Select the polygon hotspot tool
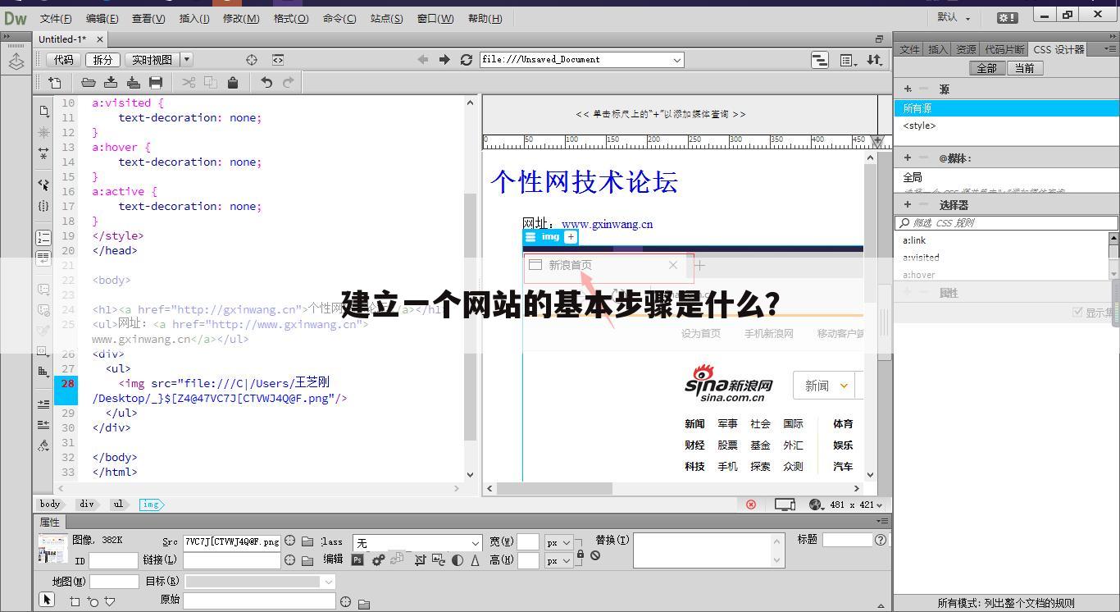1120x612 pixels. [x=110, y=601]
